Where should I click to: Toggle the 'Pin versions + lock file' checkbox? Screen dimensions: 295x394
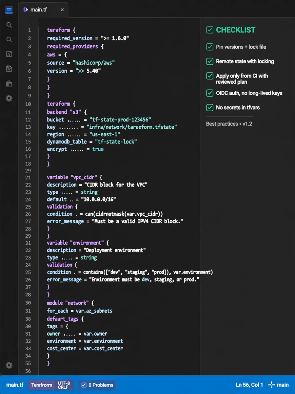210,47
